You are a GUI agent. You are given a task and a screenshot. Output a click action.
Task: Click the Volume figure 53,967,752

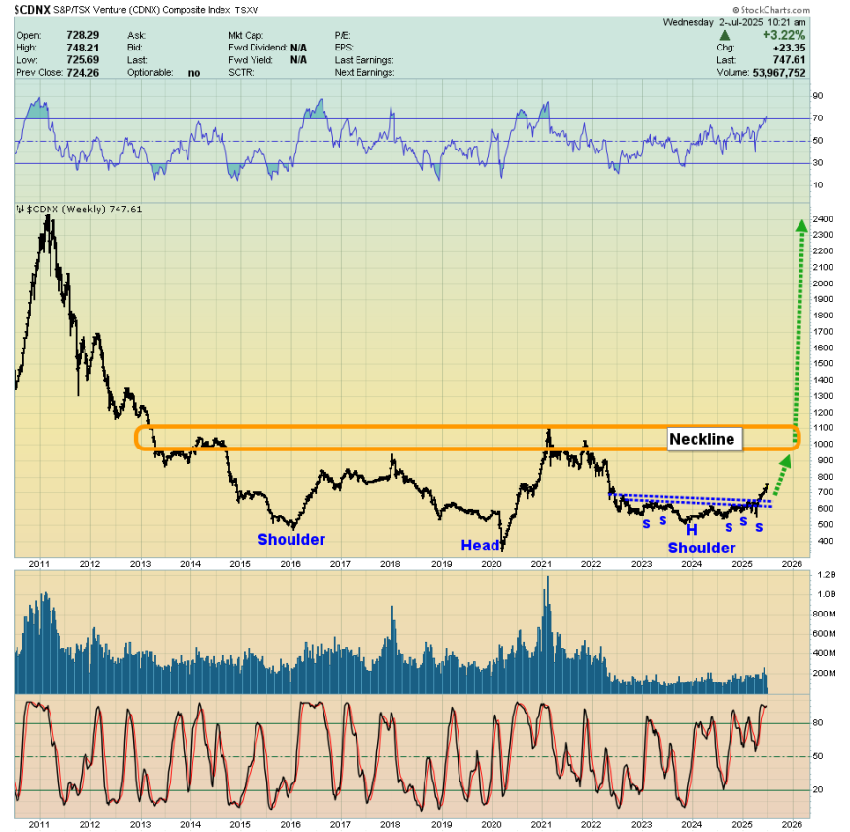[779, 73]
